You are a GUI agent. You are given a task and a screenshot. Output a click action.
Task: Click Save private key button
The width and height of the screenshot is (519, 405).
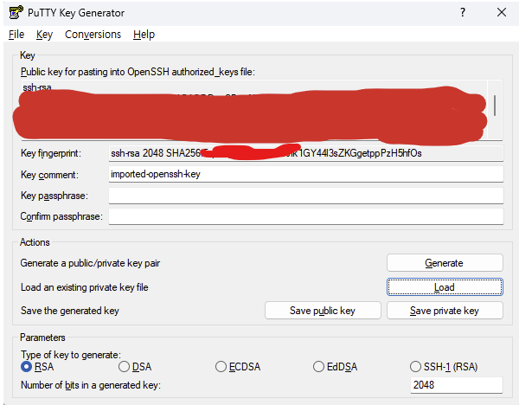[x=445, y=311]
